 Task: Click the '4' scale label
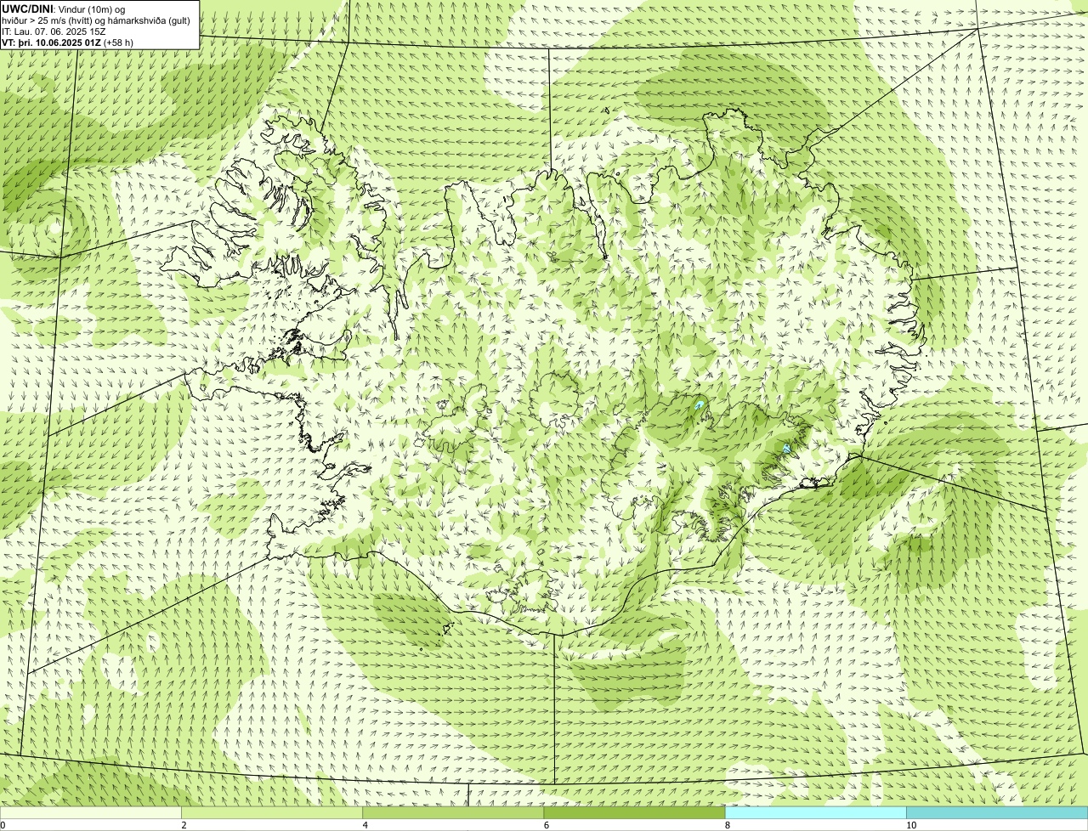point(365,825)
